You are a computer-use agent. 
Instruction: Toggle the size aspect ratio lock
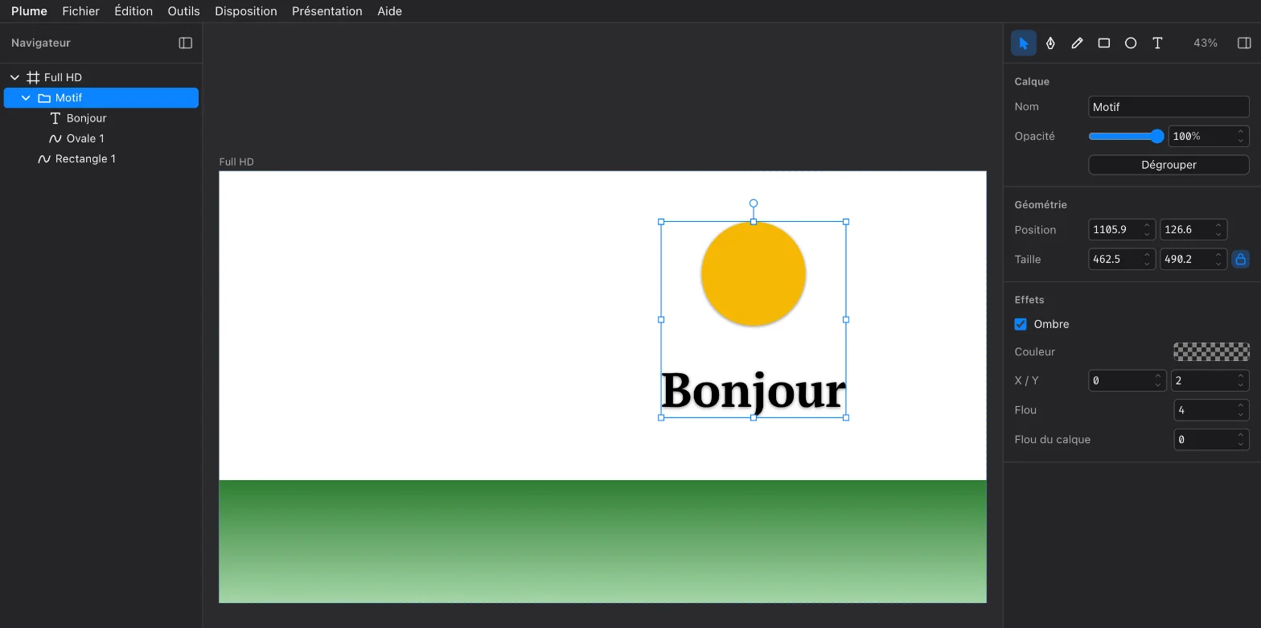pos(1240,259)
